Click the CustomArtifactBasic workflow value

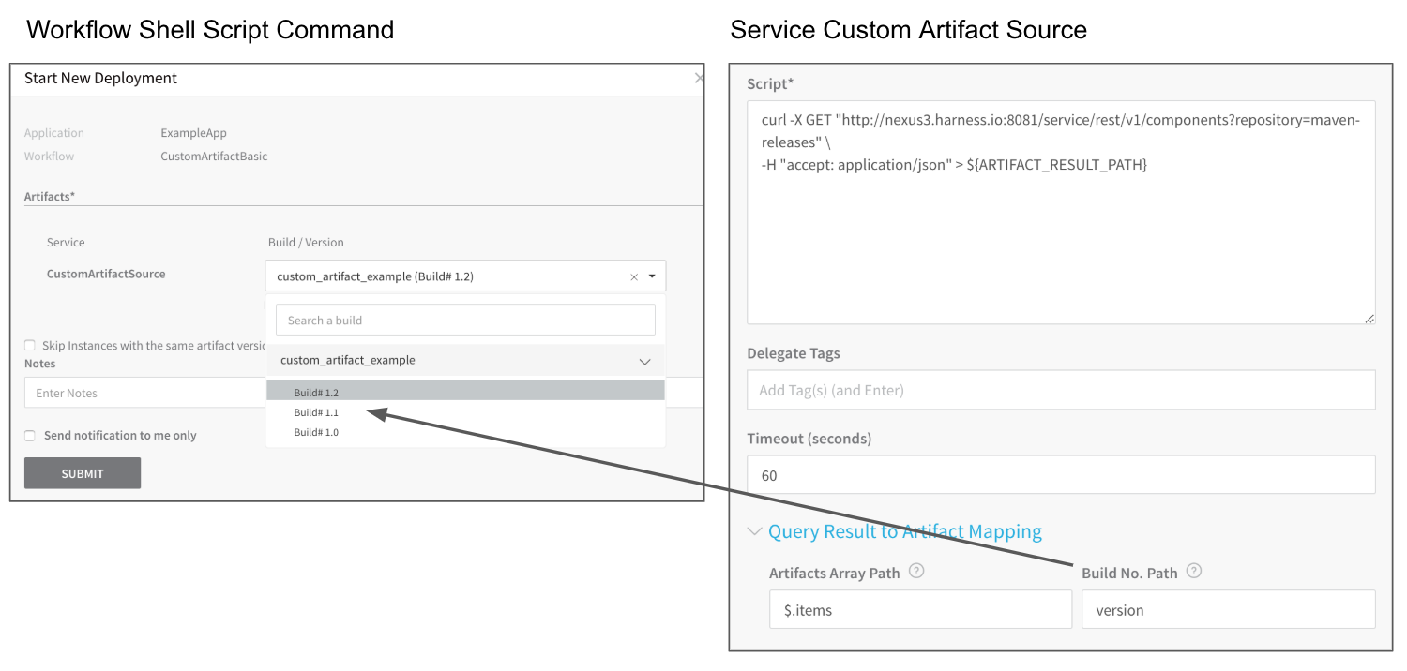(x=214, y=157)
